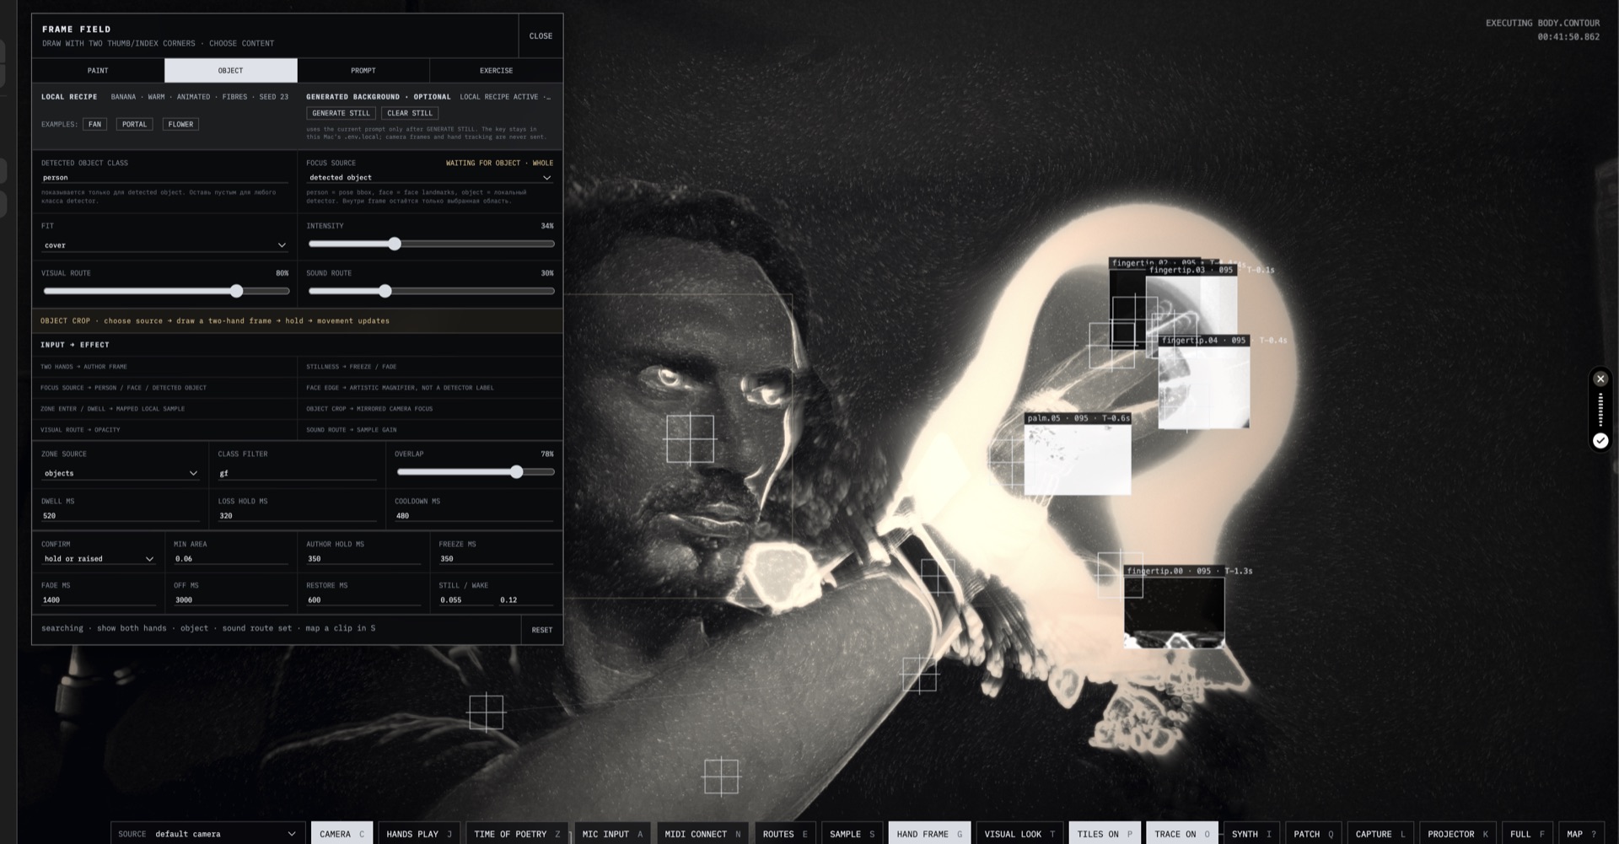
Task: Click MIDI CONNECT in bottom bar
Action: 702,834
